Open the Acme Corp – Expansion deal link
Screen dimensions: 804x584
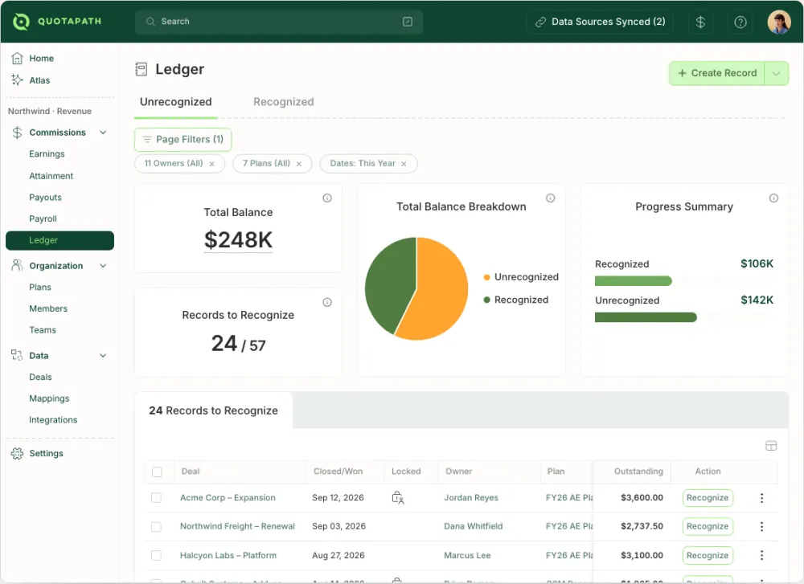click(228, 498)
